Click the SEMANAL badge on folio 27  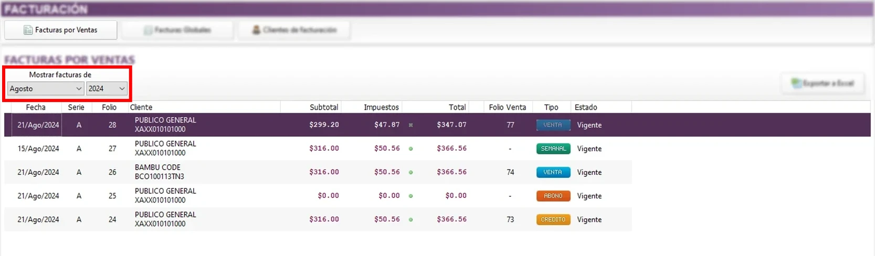(x=553, y=149)
